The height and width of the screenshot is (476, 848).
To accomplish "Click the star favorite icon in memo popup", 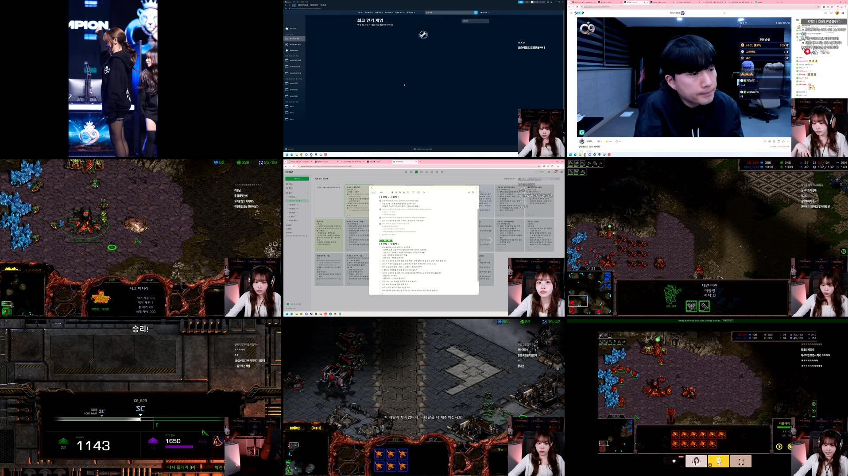I will [469, 192].
